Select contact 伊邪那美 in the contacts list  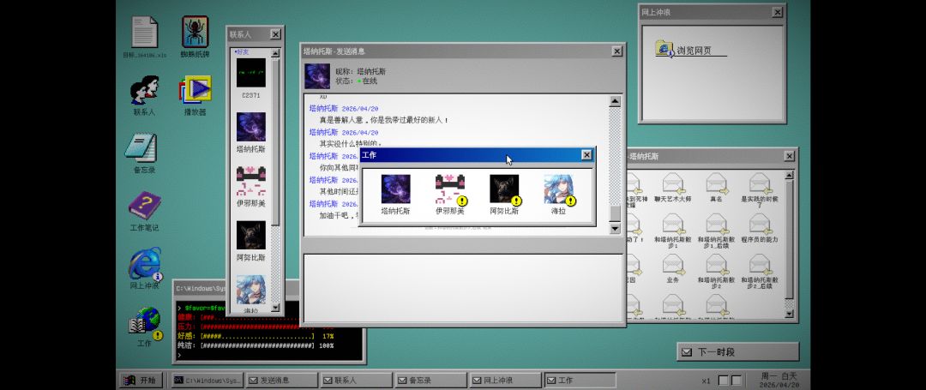pos(251,187)
